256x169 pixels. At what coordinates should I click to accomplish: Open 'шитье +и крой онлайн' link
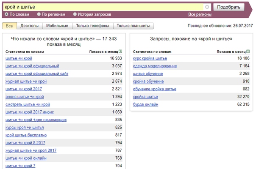[26, 158]
